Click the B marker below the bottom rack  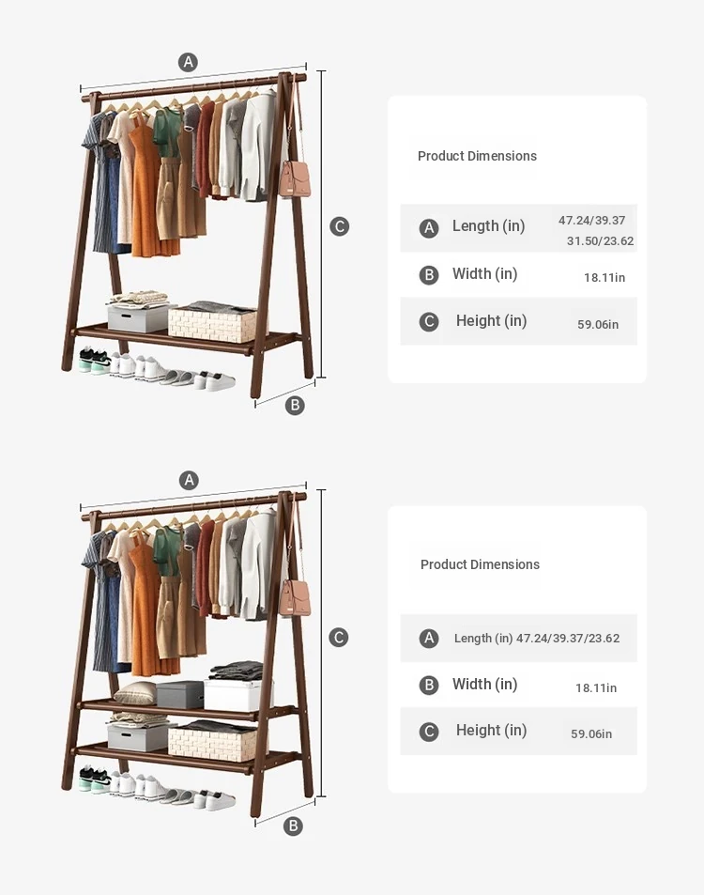tap(293, 826)
